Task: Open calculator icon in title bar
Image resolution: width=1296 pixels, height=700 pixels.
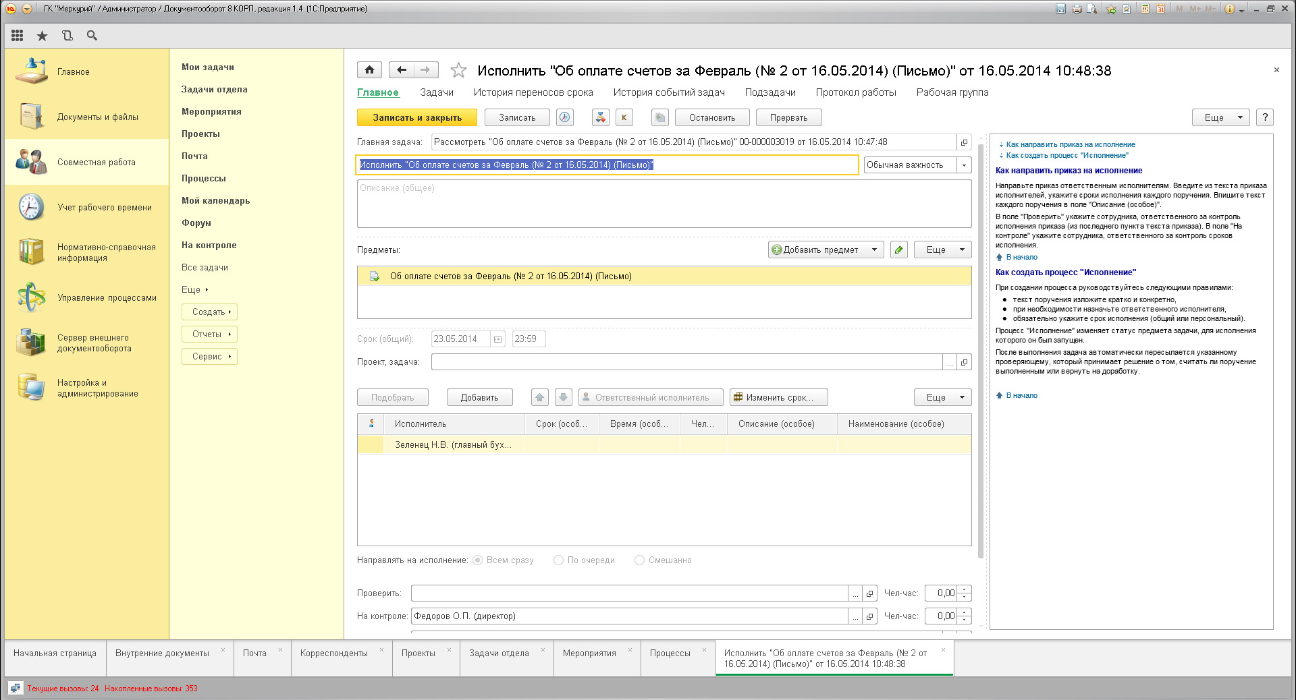Action: (1145, 9)
